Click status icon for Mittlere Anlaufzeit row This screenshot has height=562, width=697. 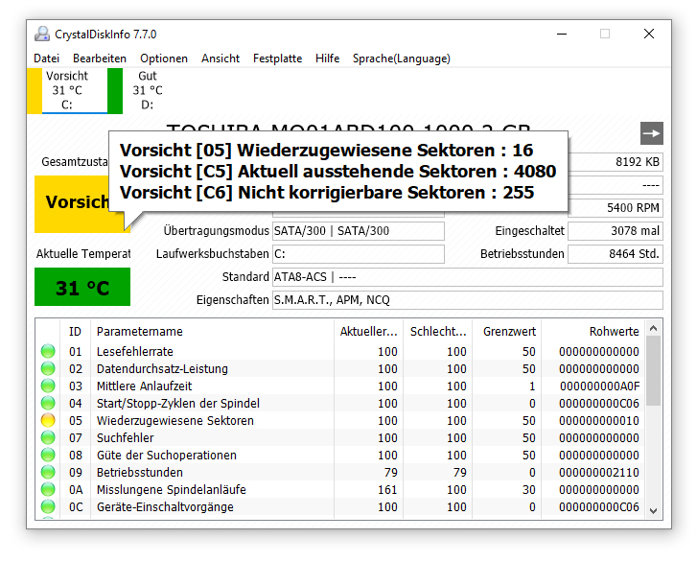point(48,386)
